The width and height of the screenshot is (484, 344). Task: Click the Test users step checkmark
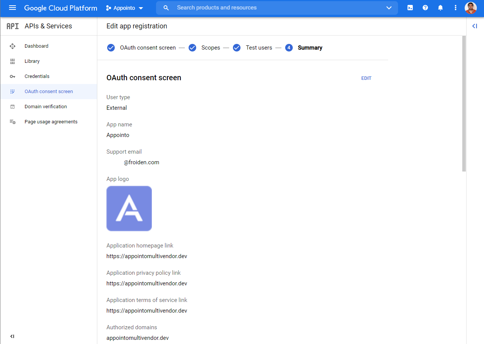pyautogui.click(x=237, y=48)
